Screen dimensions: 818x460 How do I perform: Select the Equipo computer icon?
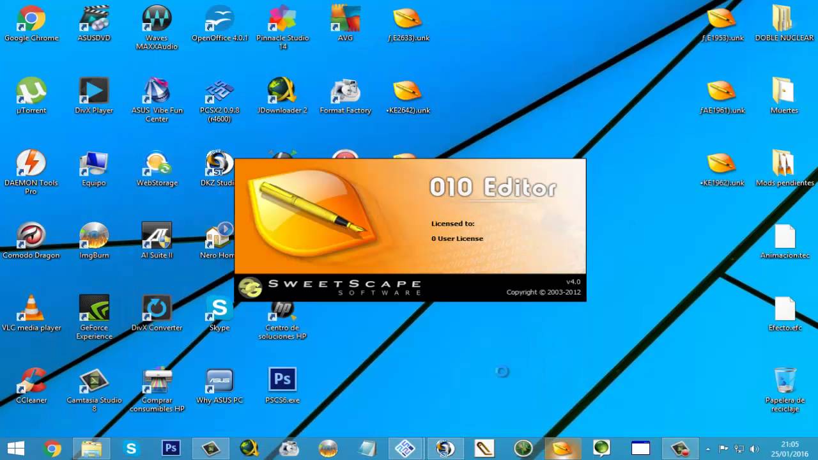(94, 168)
